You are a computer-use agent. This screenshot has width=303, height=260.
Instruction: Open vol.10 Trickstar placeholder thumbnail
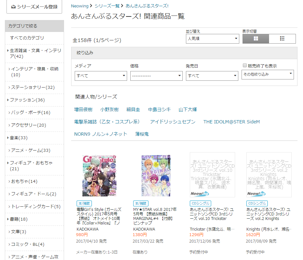click(212, 175)
